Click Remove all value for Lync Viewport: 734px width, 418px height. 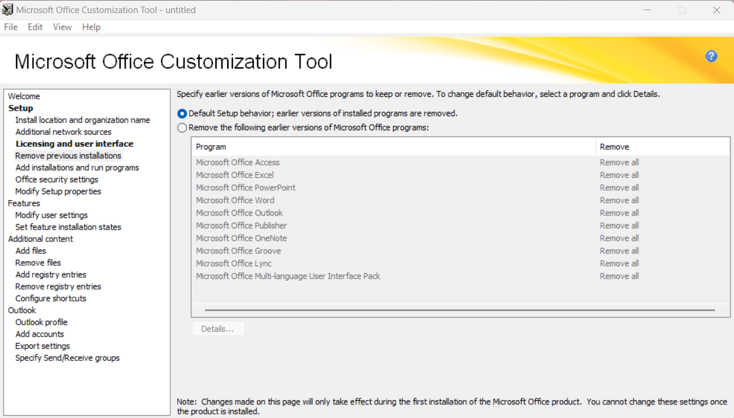point(619,263)
